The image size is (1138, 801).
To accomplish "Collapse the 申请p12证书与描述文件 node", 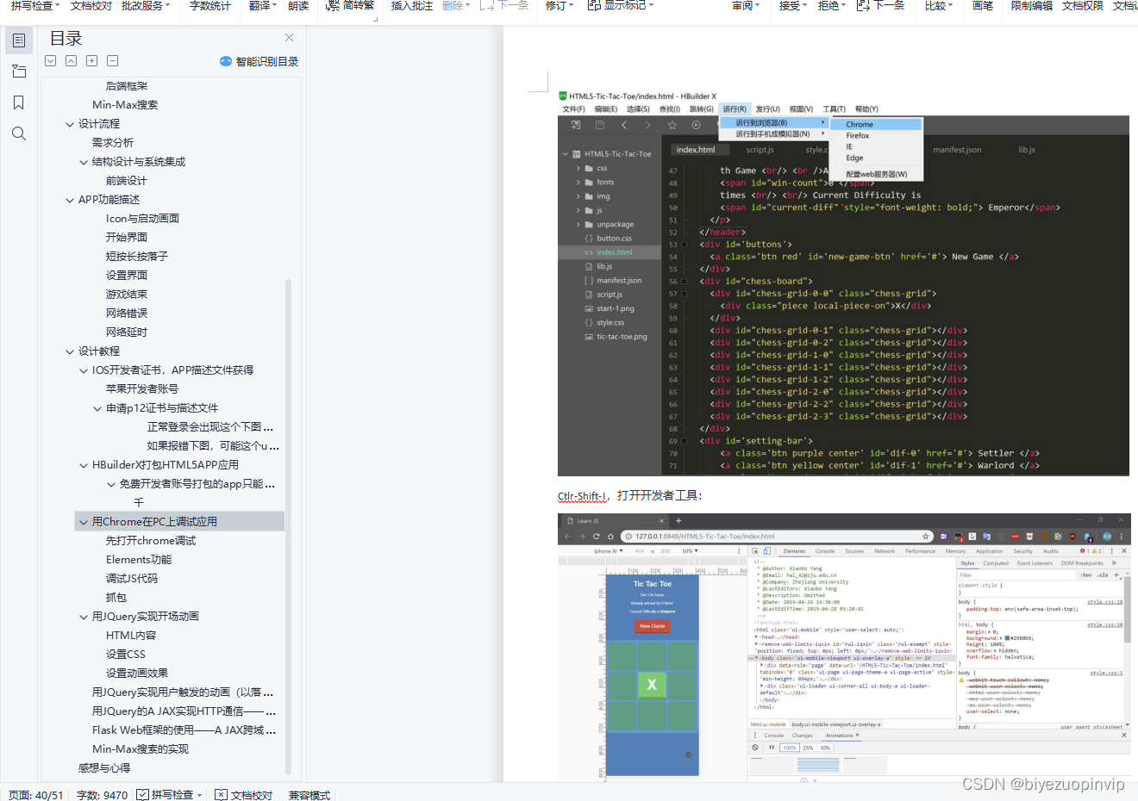I will [97, 408].
